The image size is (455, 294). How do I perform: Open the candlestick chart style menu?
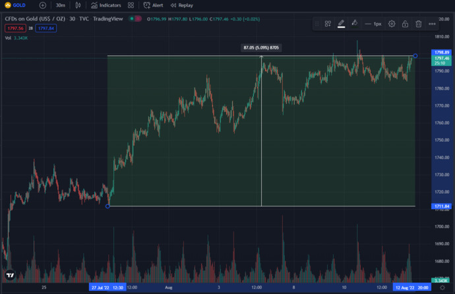(78, 5)
